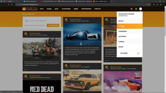Go to browser home page icon
The image size is (166, 93).
(x=12, y=5)
